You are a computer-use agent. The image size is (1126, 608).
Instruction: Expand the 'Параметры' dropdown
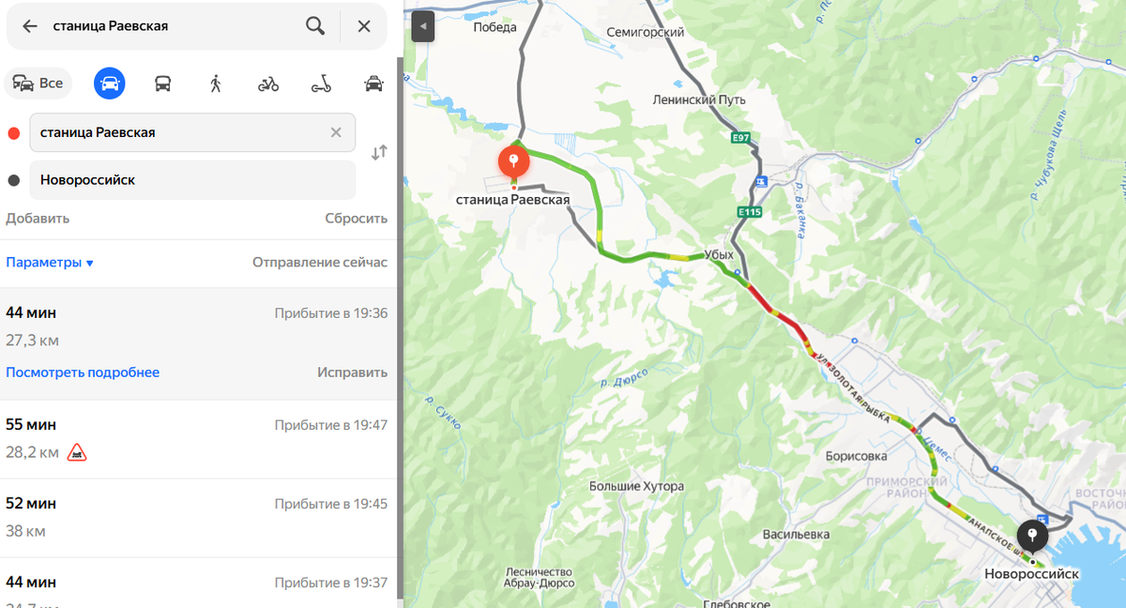click(x=50, y=263)
